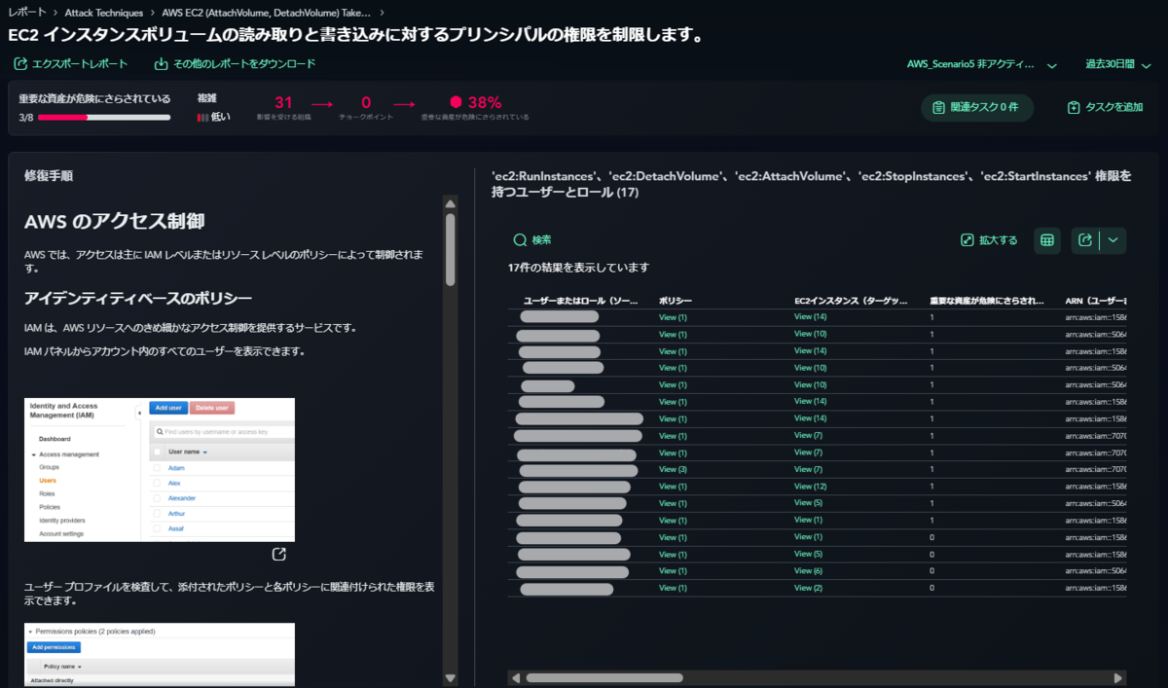The image size is (1168, 688).
Task: Expand the export options chevron above table
Action: [1113, 240]
